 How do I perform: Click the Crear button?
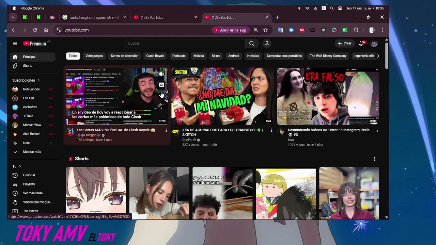coord(344,43)
